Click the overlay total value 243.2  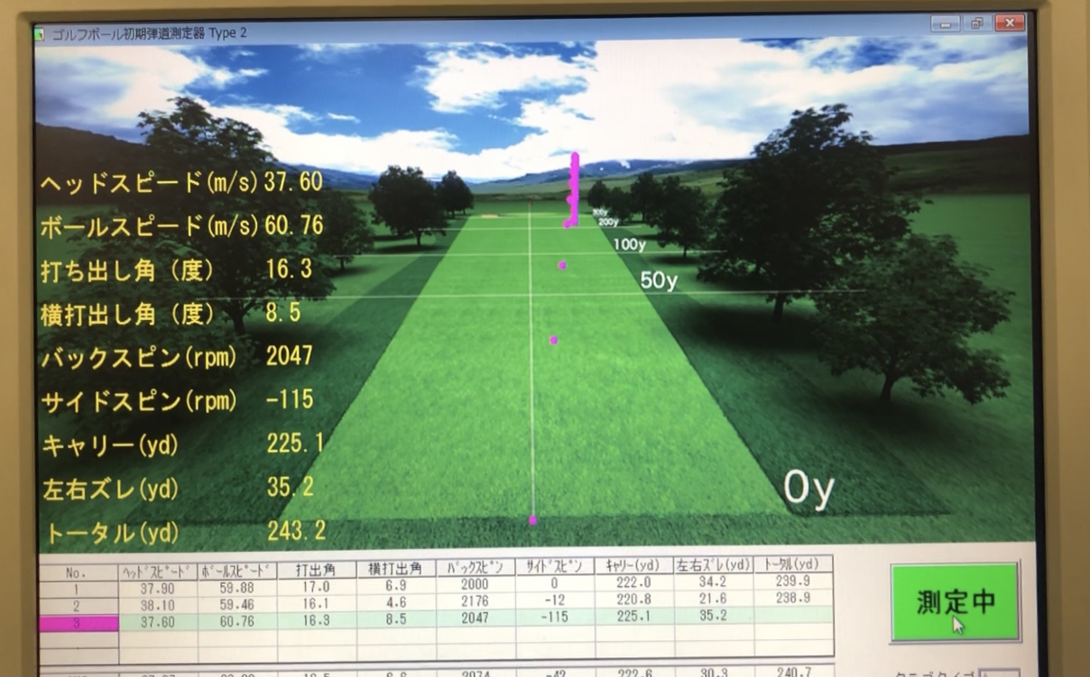[x=296, y=531]
